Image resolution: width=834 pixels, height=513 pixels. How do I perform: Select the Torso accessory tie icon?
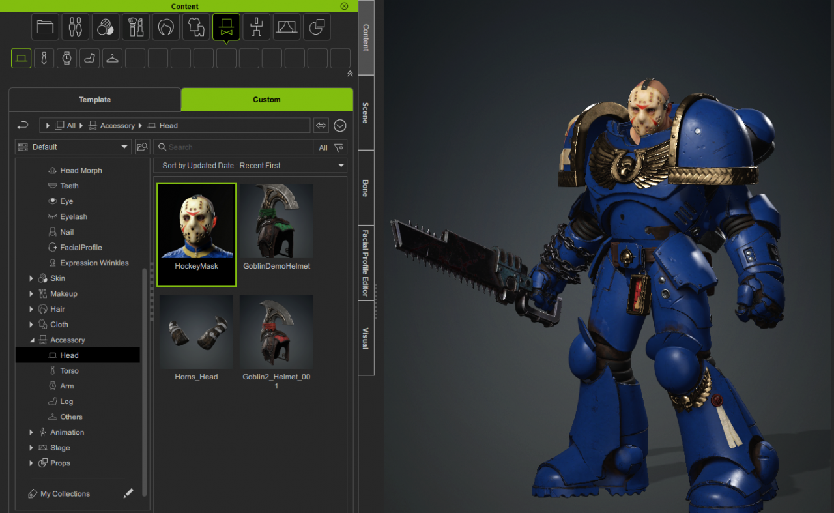(x=44, y=58)
